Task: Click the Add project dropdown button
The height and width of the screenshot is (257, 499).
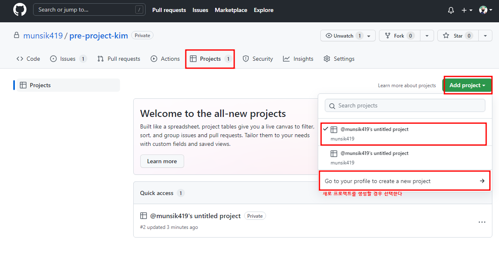Action: point(467,85)
